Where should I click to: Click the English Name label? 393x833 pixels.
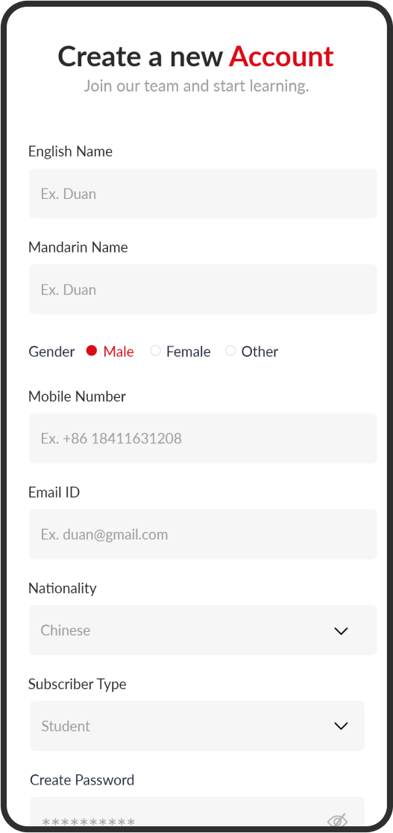tap(70, 151)
